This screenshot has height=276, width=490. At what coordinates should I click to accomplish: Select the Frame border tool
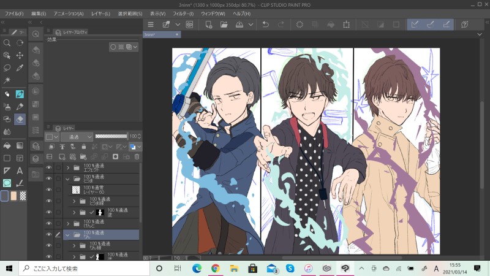[20, 158]
